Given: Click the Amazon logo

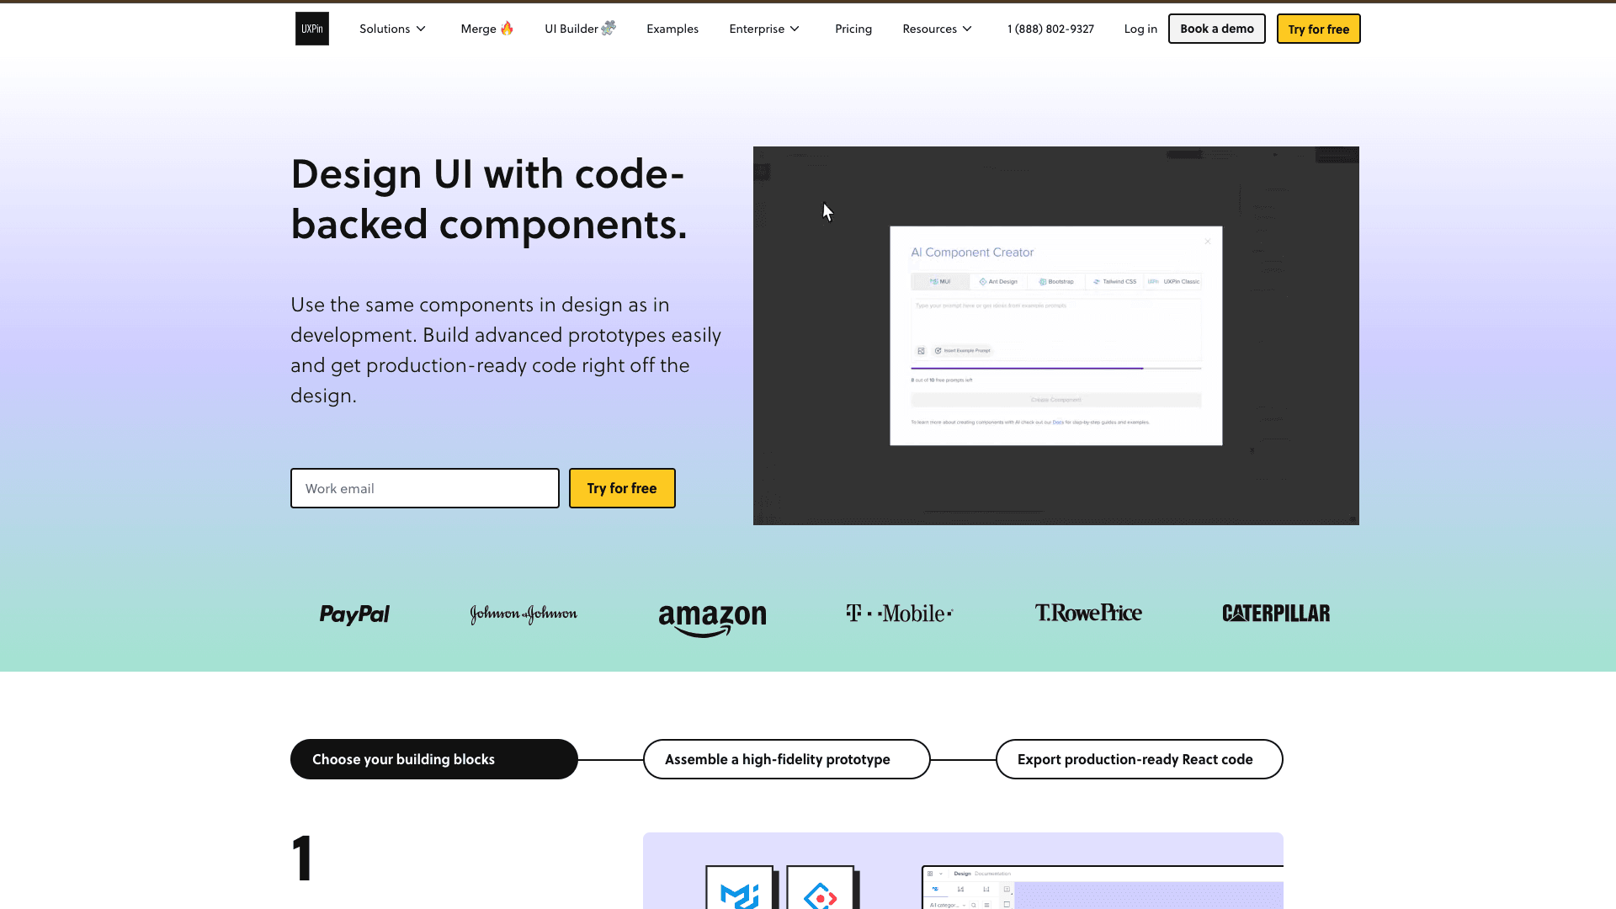Looking at the screenshot, I should pos(712,620).
